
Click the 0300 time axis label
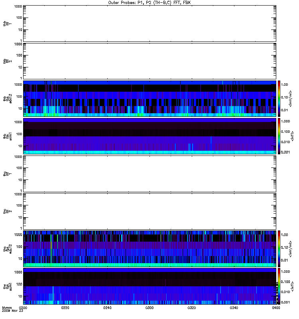149,308
